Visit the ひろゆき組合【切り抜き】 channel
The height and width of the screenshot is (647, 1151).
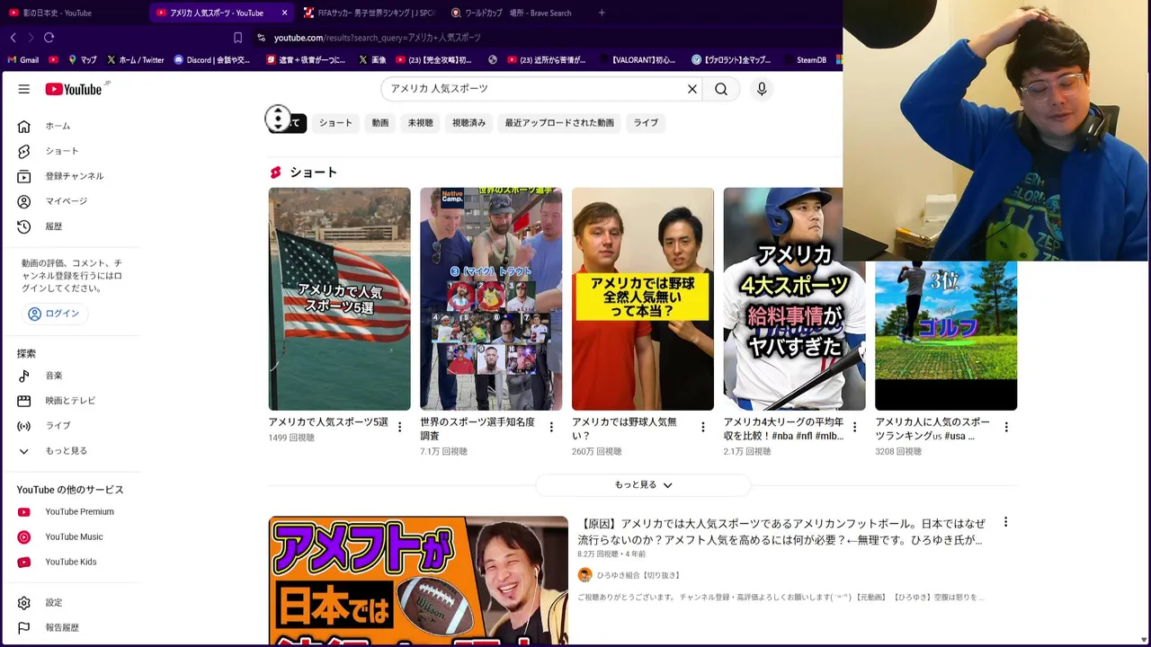[x=639, y=575]
